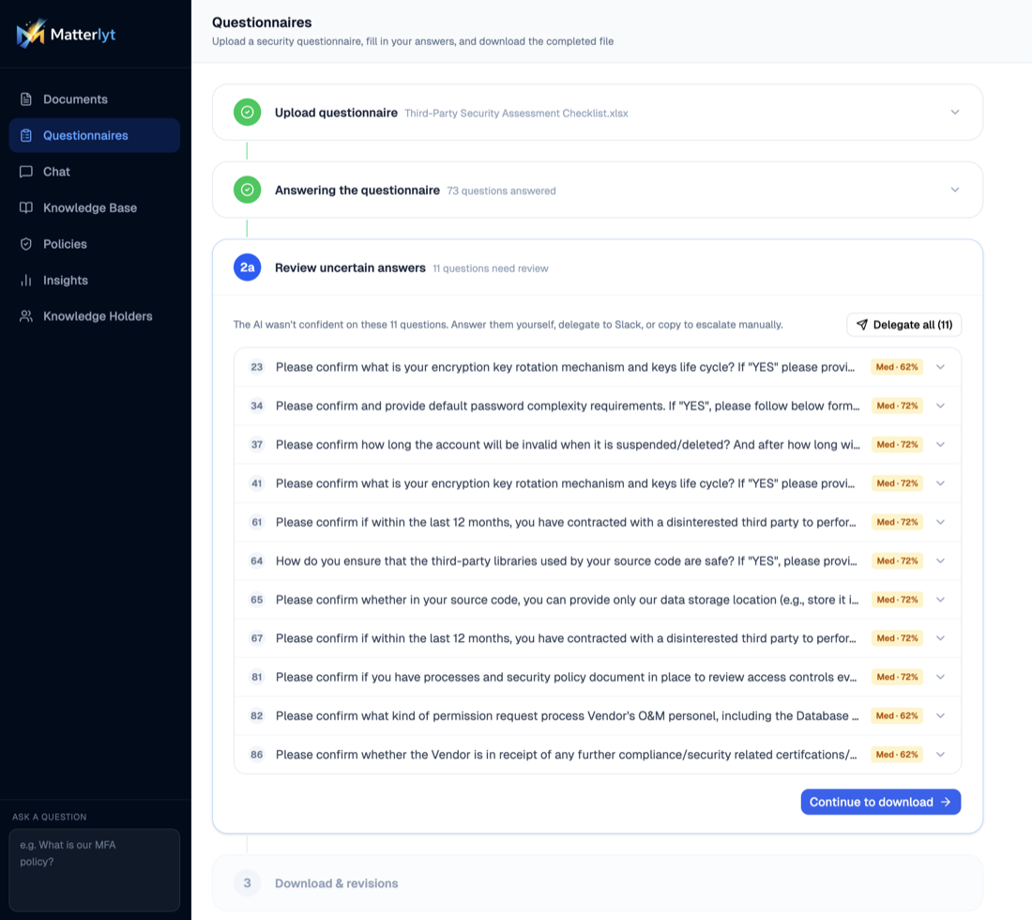
Task: Click the Matterlyt logo icon
Action: click(x=31, y=34)
